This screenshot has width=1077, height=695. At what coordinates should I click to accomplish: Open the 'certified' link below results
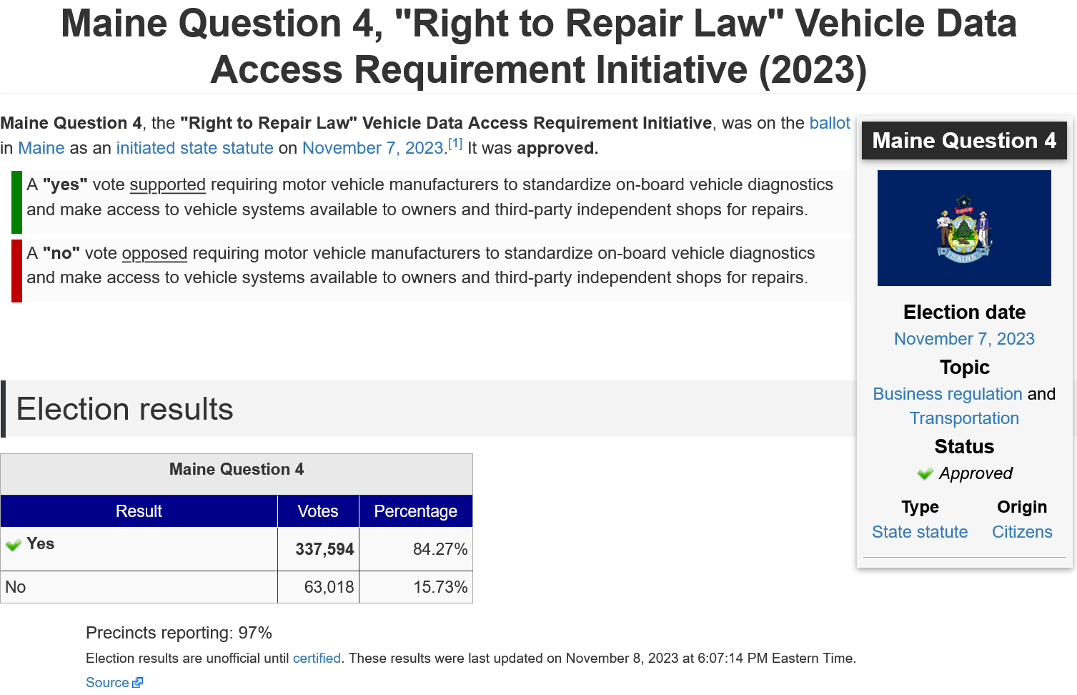(x=317, y=658)
